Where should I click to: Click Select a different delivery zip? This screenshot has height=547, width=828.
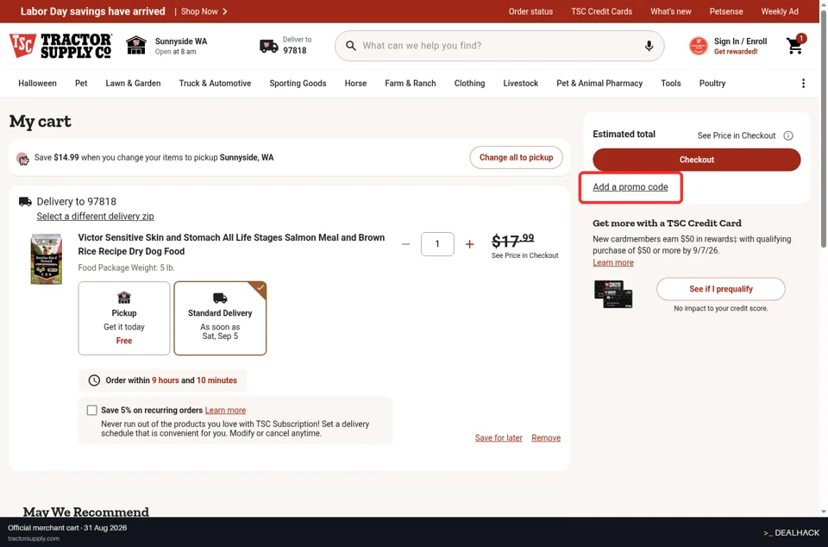(95, 216)
